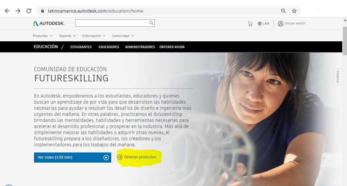Open the LAM region globe selector
Screen dimensions: 347x186
click(263, 24)
